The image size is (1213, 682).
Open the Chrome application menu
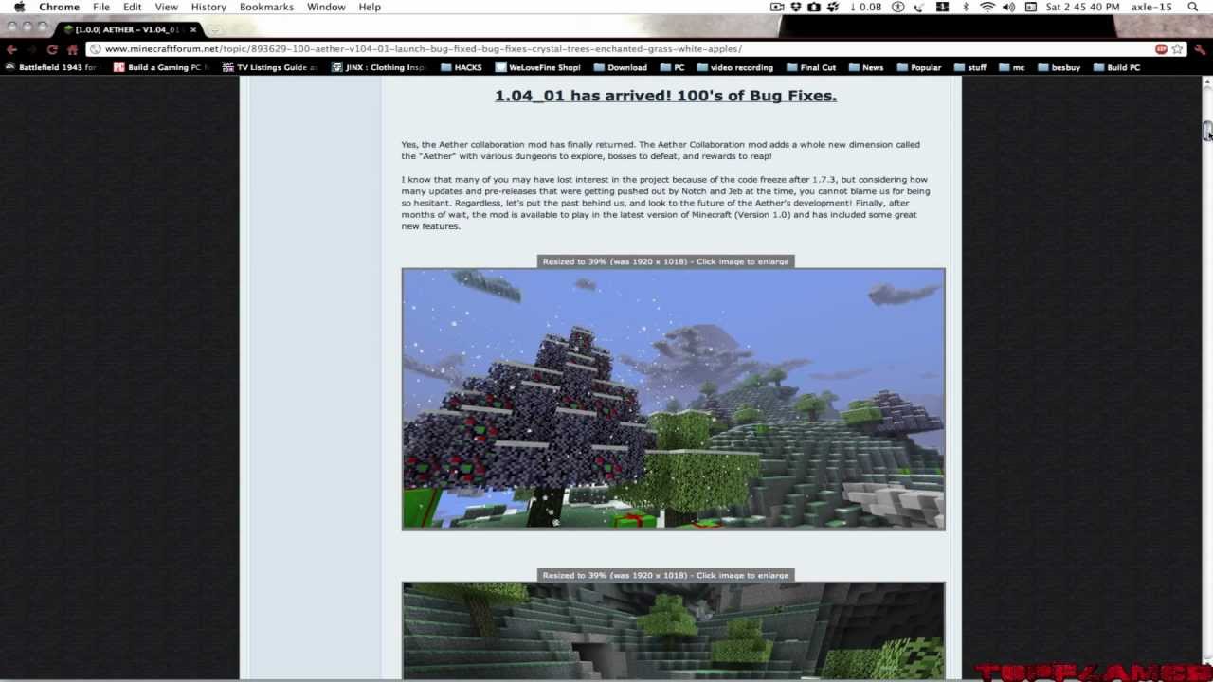tap(59, 7)
